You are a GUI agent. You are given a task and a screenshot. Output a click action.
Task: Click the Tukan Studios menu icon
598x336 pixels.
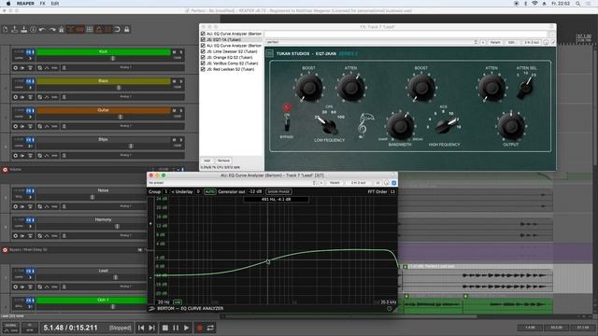pos(270,54)
